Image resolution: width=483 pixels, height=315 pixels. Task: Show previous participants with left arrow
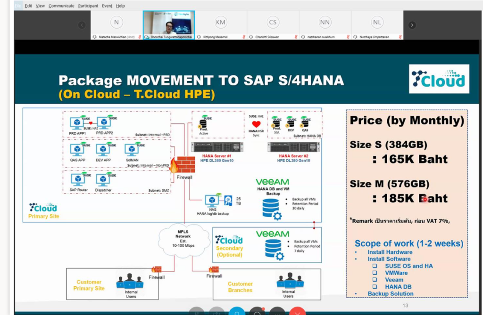[82, 25]
